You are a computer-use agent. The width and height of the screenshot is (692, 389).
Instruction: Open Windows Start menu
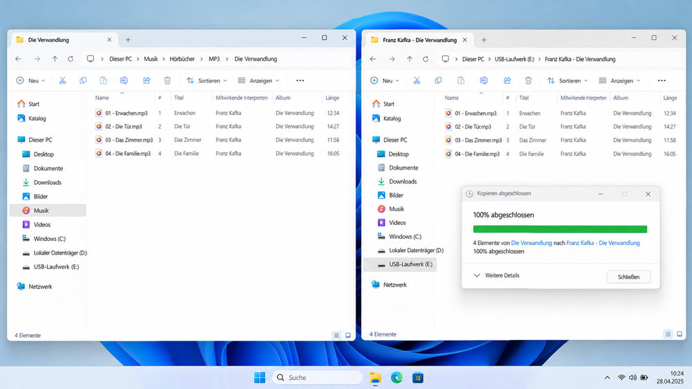[259, 377]
